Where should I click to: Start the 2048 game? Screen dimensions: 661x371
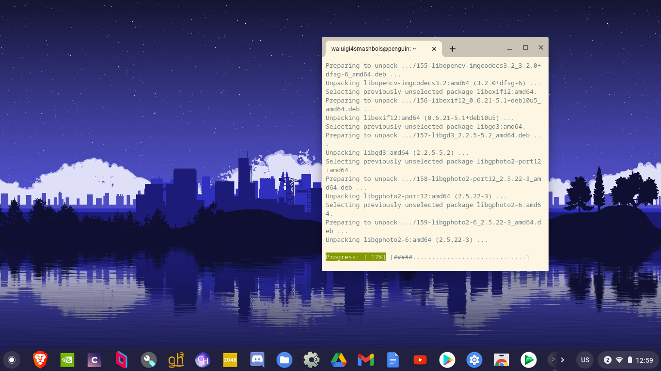pos(230,360)
